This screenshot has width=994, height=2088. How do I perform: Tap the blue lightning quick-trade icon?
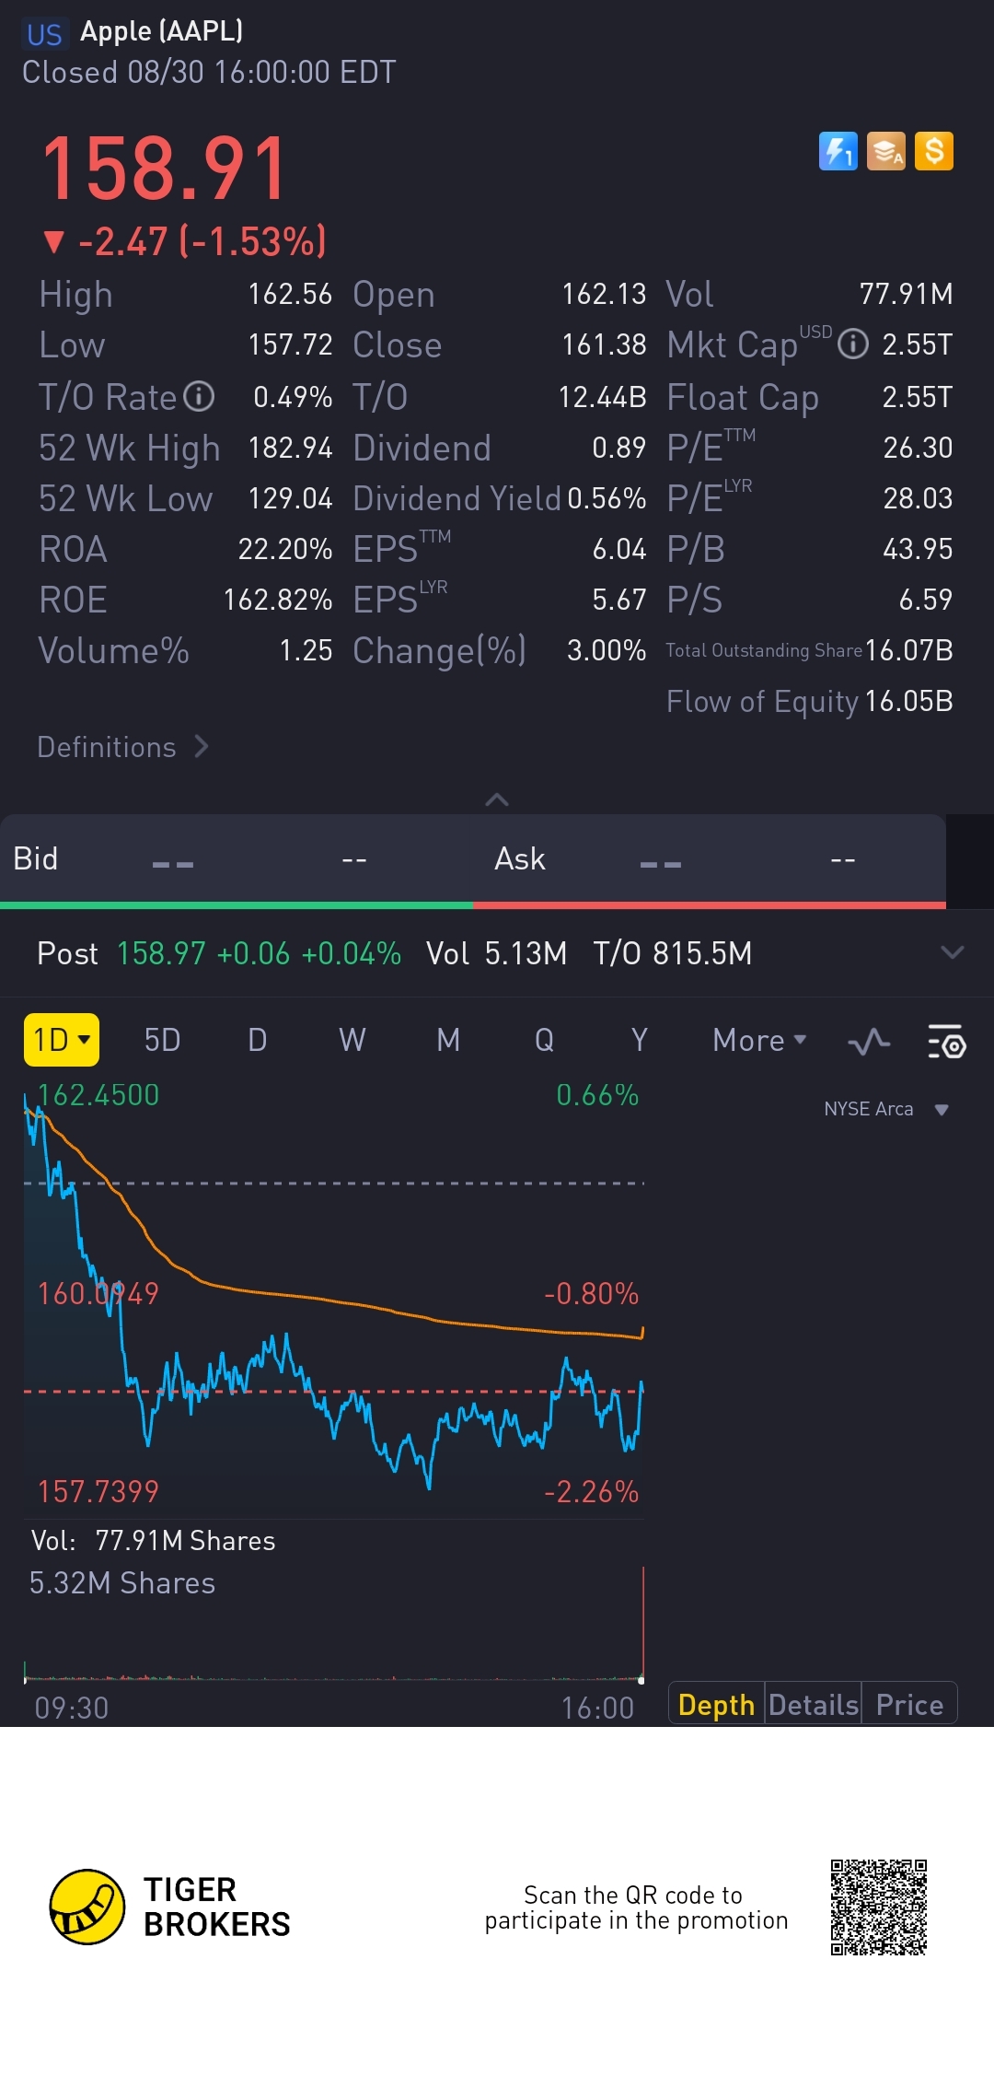[x=838, y=151]
